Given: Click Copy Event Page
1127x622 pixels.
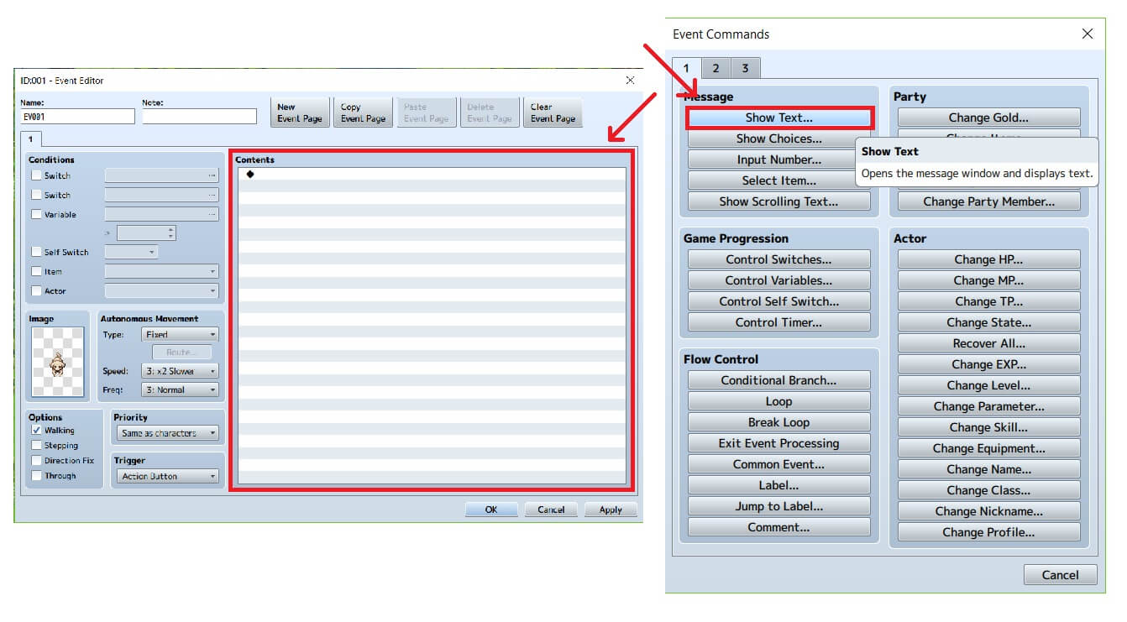Looking at the screenshot, I should [363, 112].
